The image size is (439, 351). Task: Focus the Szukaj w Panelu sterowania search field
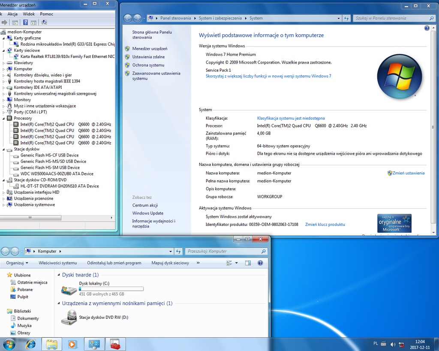pyautogui.click(x=391, y=18)
